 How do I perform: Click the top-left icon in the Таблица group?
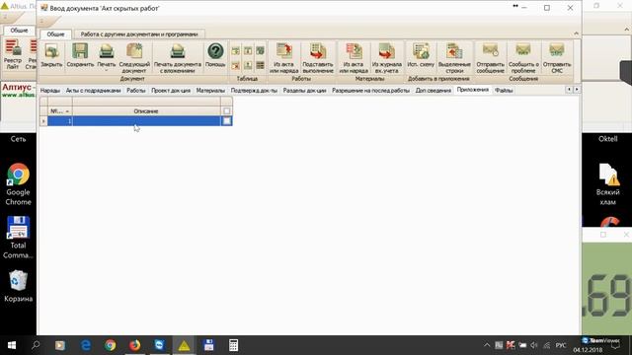coord(235,50)
